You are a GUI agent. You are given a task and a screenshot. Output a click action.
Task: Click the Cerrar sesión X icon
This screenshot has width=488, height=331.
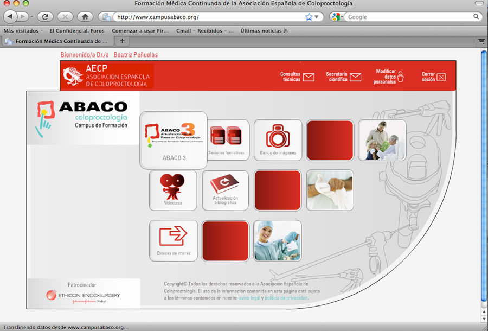pos(441,77)
